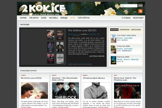Click the red MUZIKA category label on post
The image size is (162, 108).
[x=85, y=75]
